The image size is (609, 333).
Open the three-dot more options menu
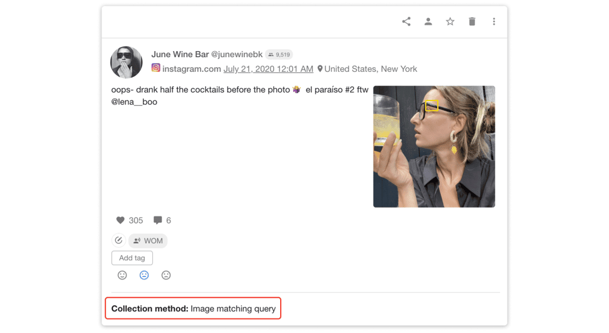[x=494, y=21]
